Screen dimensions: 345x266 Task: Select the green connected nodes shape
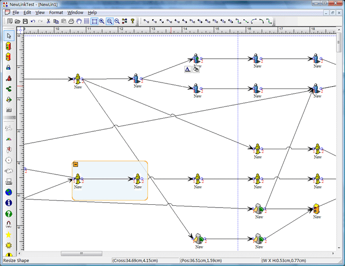pos(8,89)
